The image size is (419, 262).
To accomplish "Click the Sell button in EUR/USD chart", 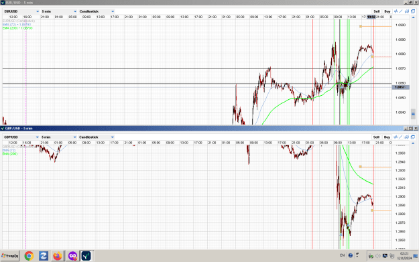I will [377, 11].
